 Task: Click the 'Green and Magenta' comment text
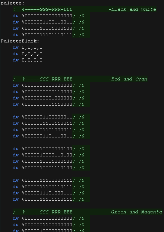pyautogui.click(x=135, y=212)
